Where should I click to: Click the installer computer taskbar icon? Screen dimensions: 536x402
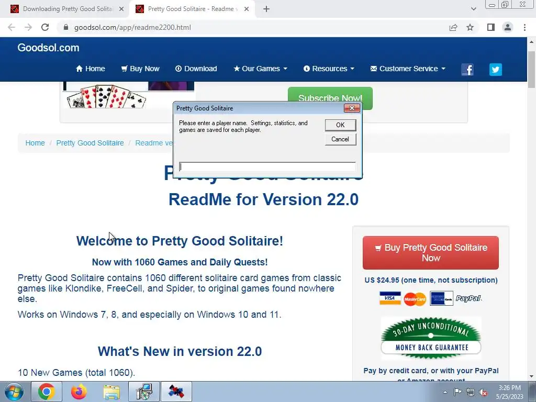[x=144, y=392]
